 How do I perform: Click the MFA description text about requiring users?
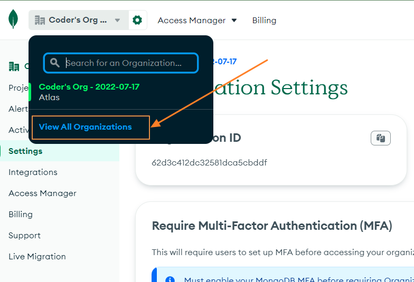coord(283,252)
